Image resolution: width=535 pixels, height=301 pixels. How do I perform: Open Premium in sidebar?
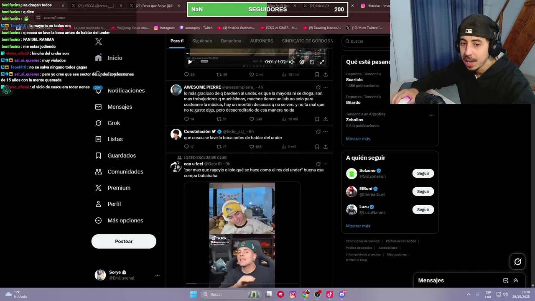pyautogui.click(x=113, y=188)
